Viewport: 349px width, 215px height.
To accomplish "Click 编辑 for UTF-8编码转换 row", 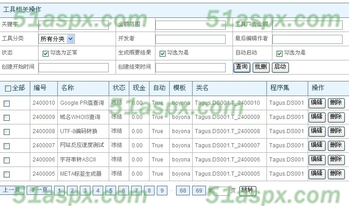I will [x=317, y=131].
